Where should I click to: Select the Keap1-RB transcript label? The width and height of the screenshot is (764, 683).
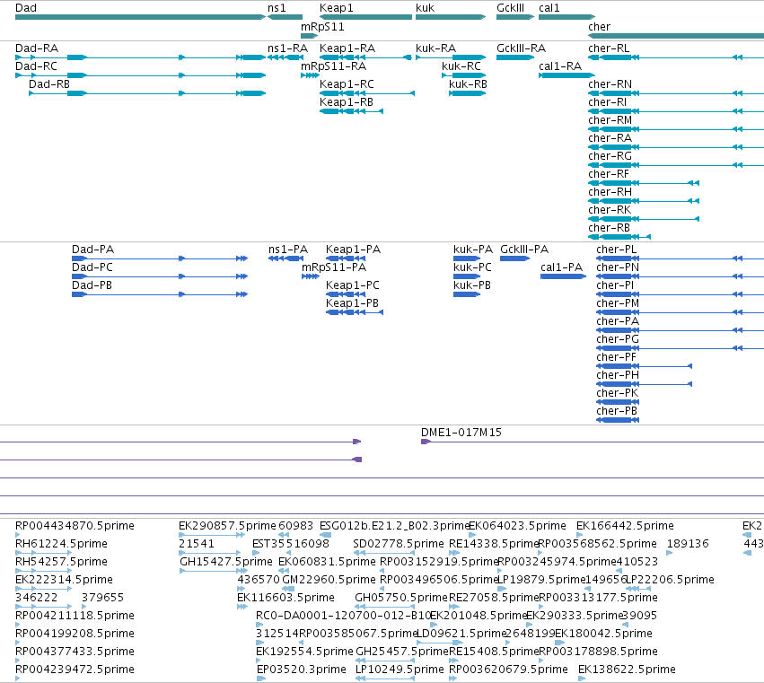point(347,102)
